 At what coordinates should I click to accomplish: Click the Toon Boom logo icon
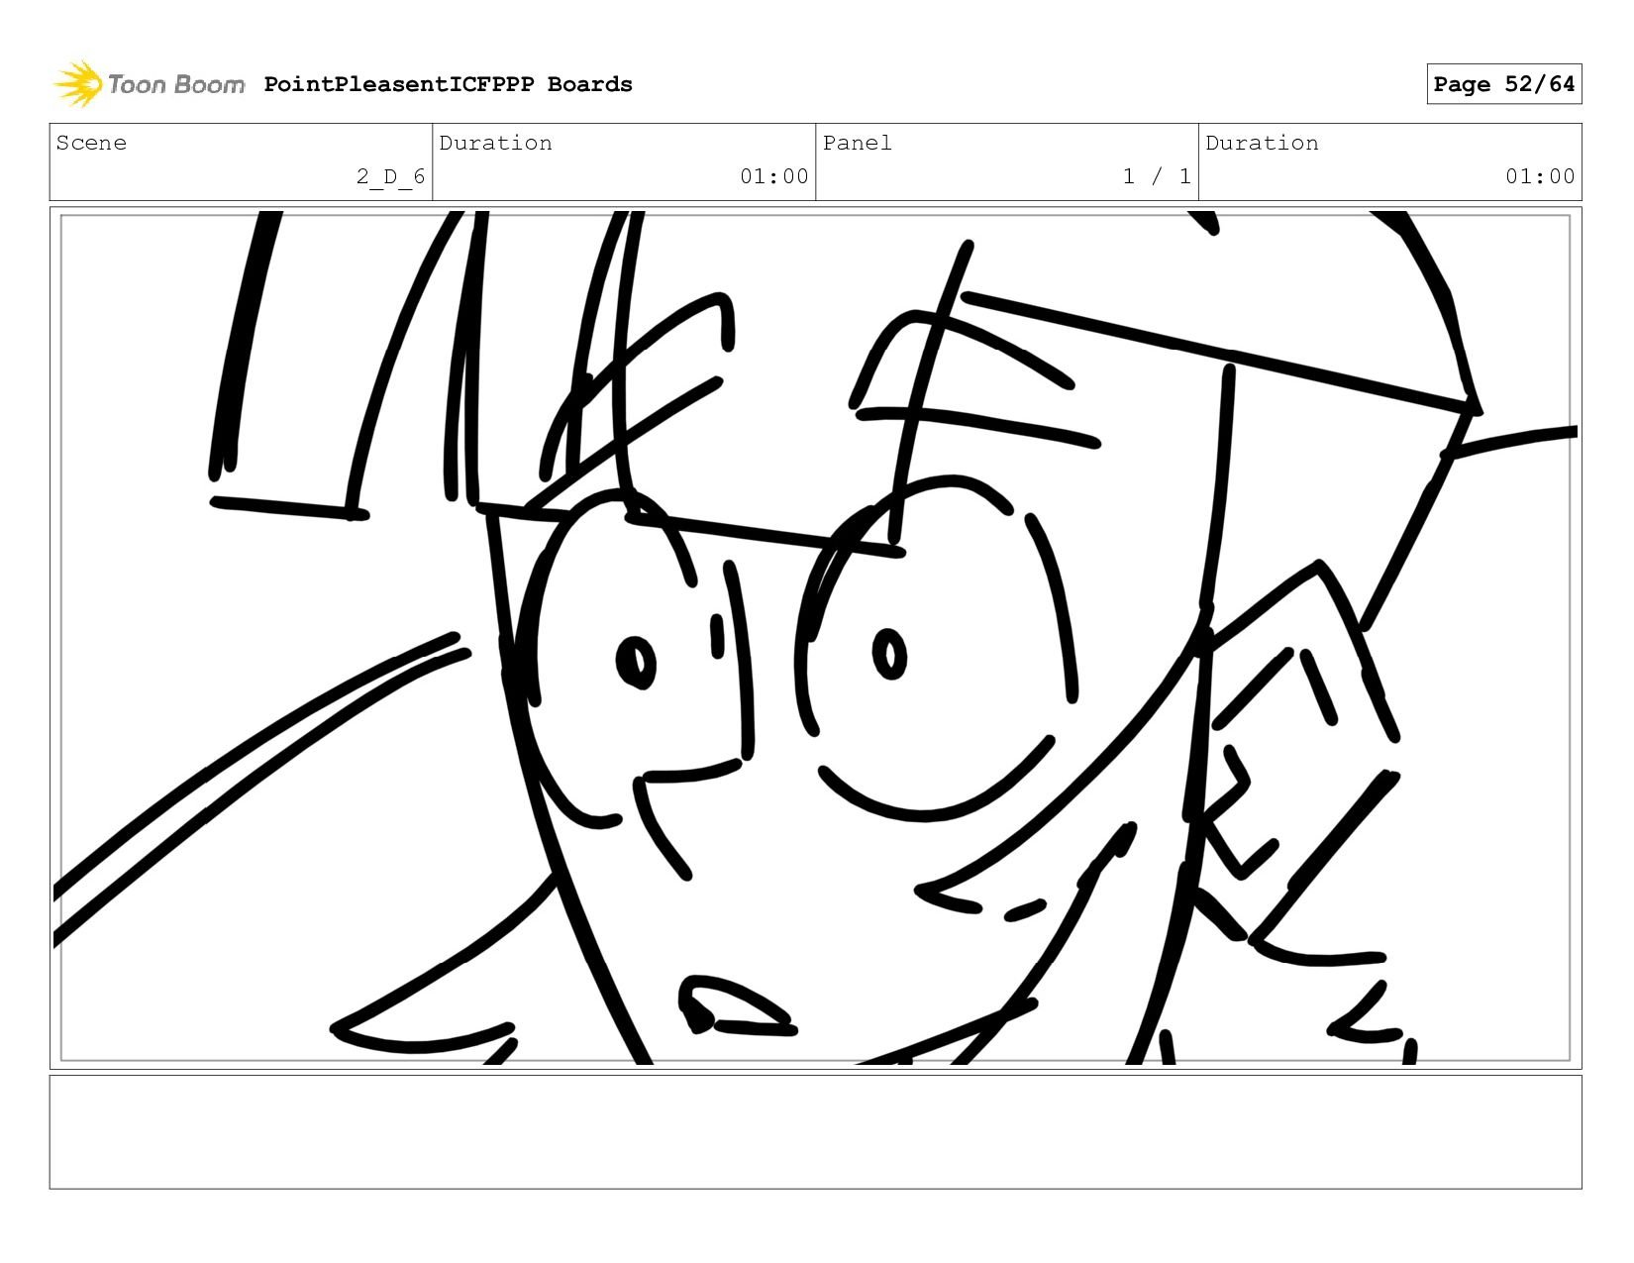click(x=78, y=84)
